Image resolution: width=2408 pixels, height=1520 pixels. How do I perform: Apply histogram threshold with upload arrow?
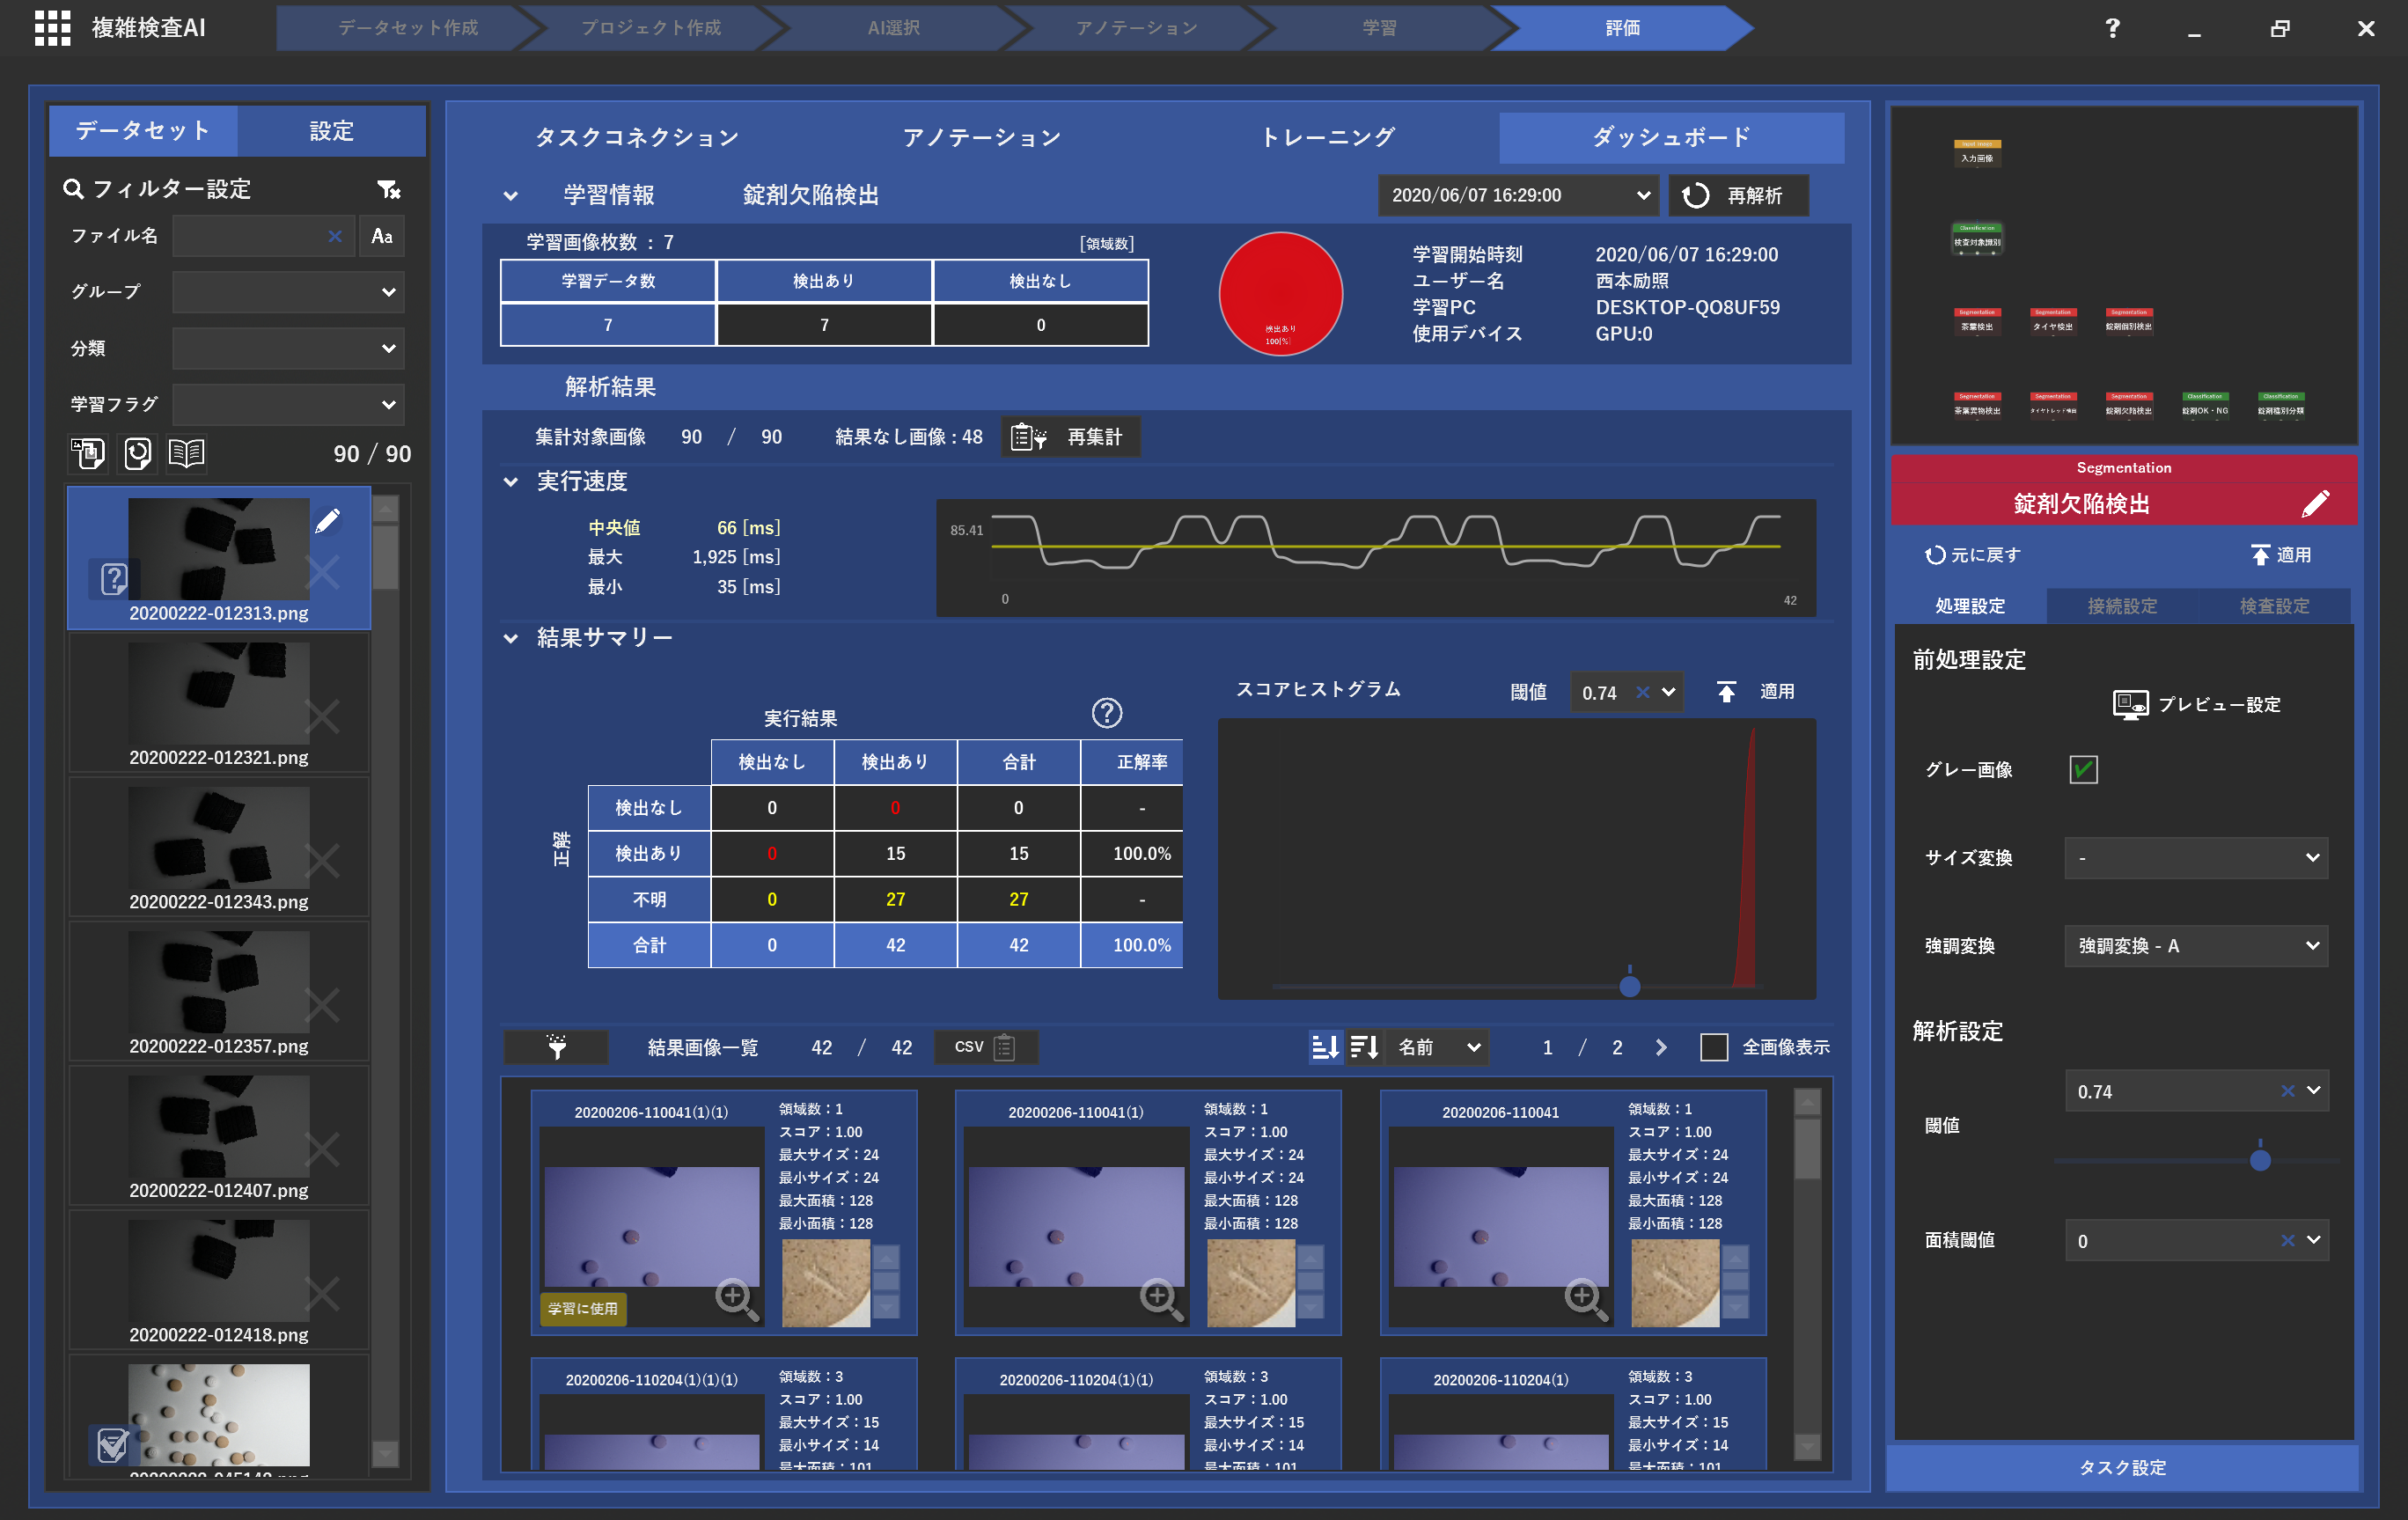[x=1726, y=691]
